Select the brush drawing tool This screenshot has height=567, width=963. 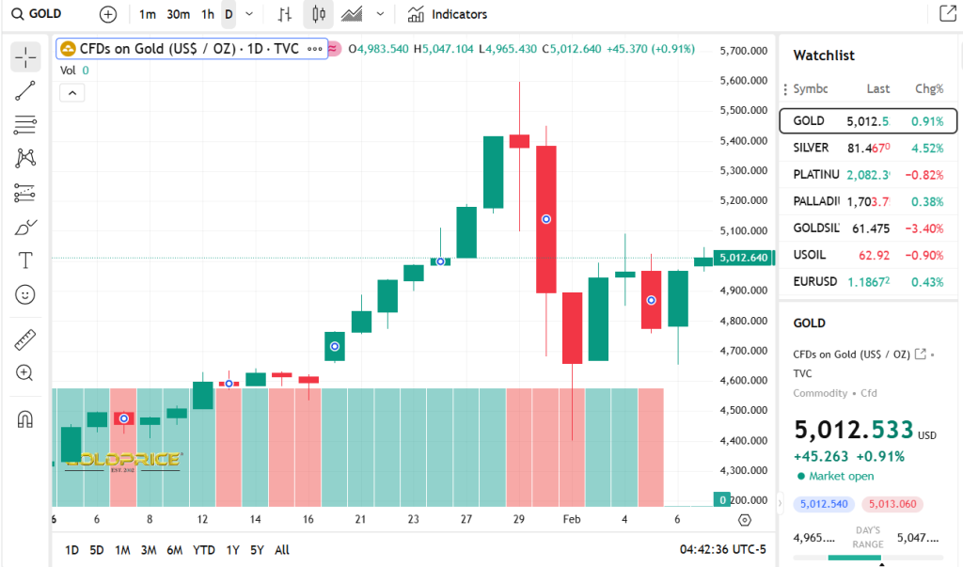click(24, 226)
